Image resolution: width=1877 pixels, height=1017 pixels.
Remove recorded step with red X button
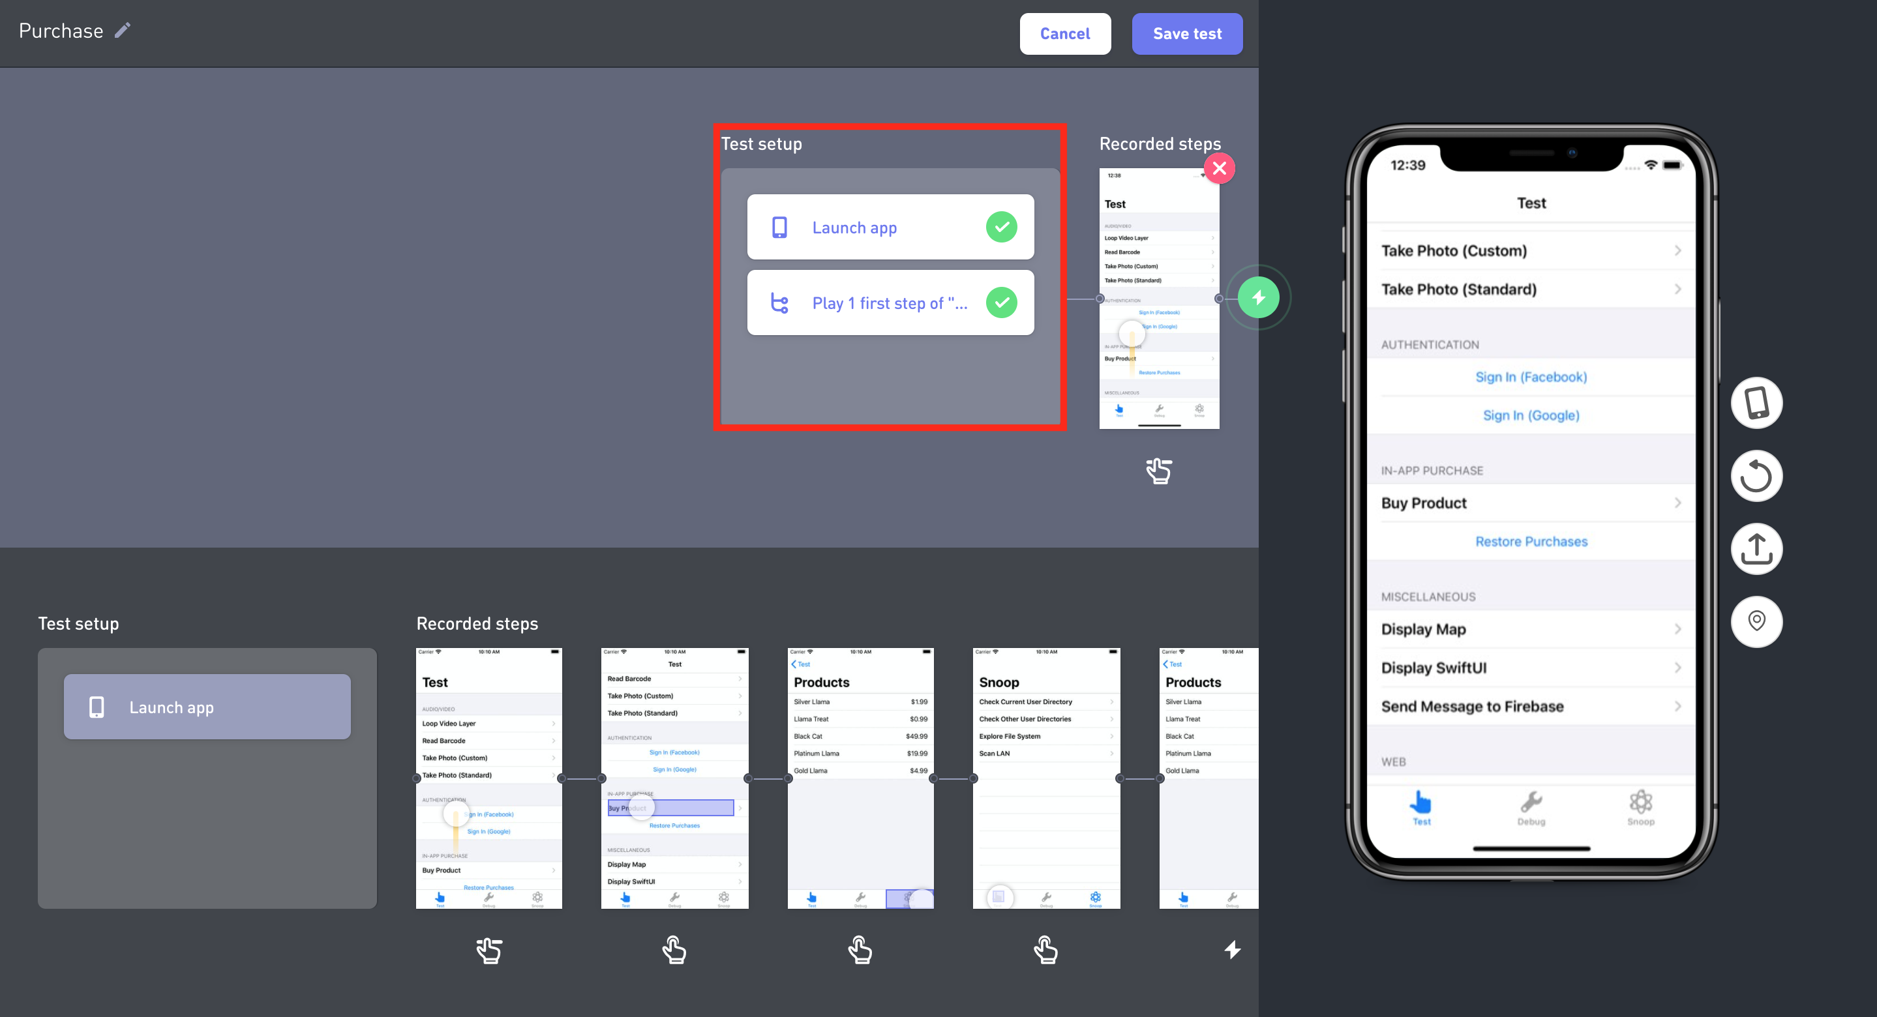tap(1219, 168)
